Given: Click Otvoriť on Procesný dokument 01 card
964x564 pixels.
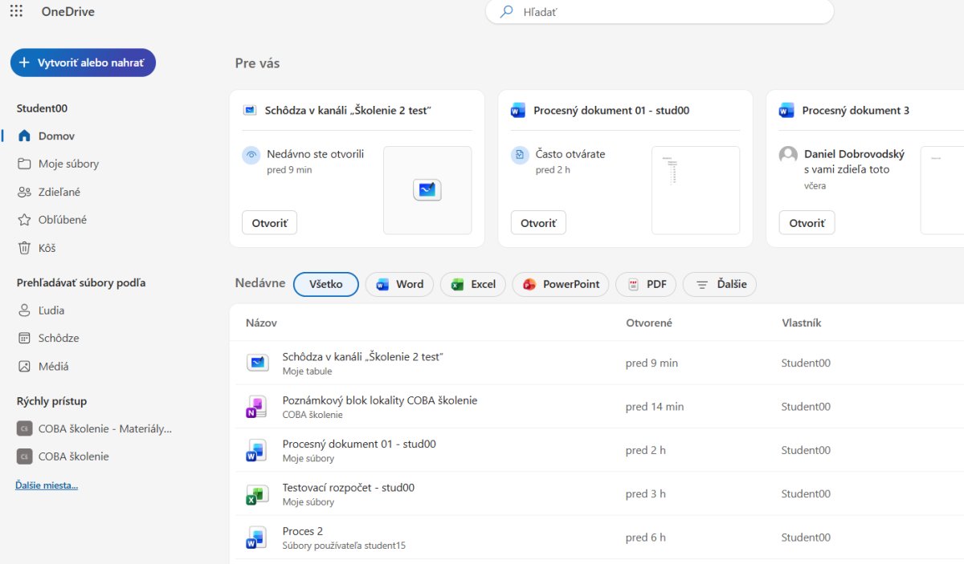Looking at the screenshot, I should (538, 223).
